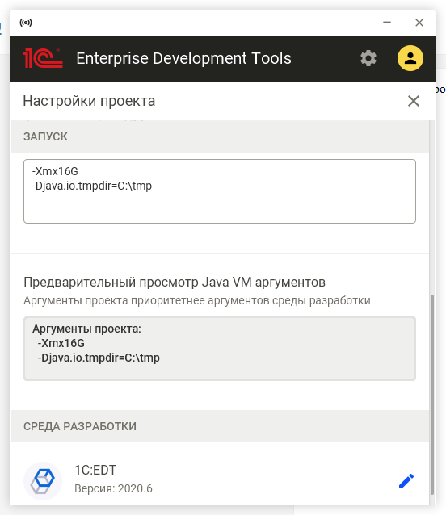Edit 1C:EDT environment with the pencil icon
Image resolution: width=446 pixels, height=515 pixels.
[x=406, y=481]
